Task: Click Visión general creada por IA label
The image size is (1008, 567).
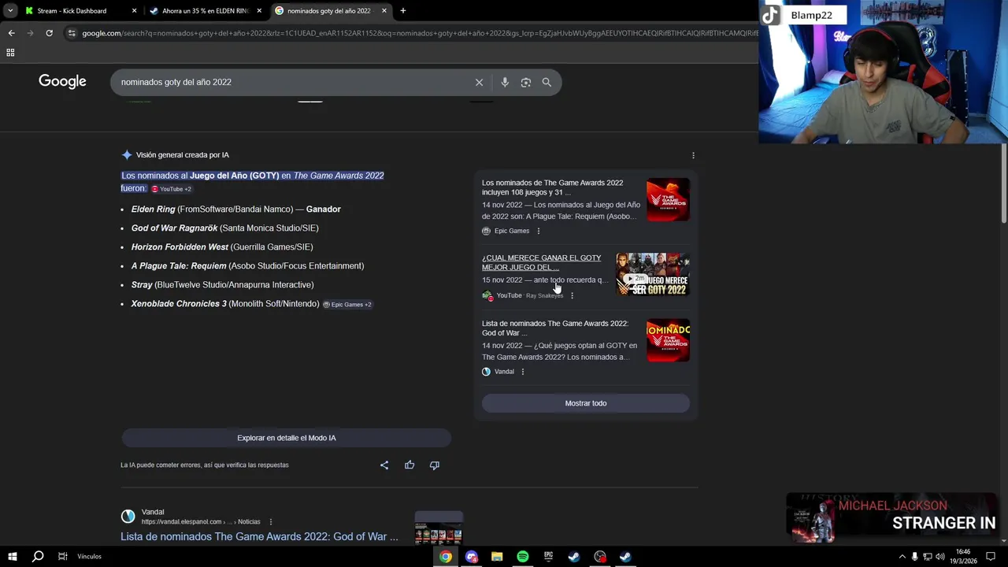Action: pos(182,155)
